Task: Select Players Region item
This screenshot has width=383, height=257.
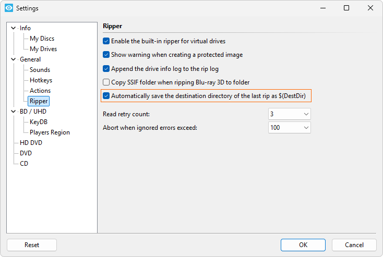Action: click(50, 132)
